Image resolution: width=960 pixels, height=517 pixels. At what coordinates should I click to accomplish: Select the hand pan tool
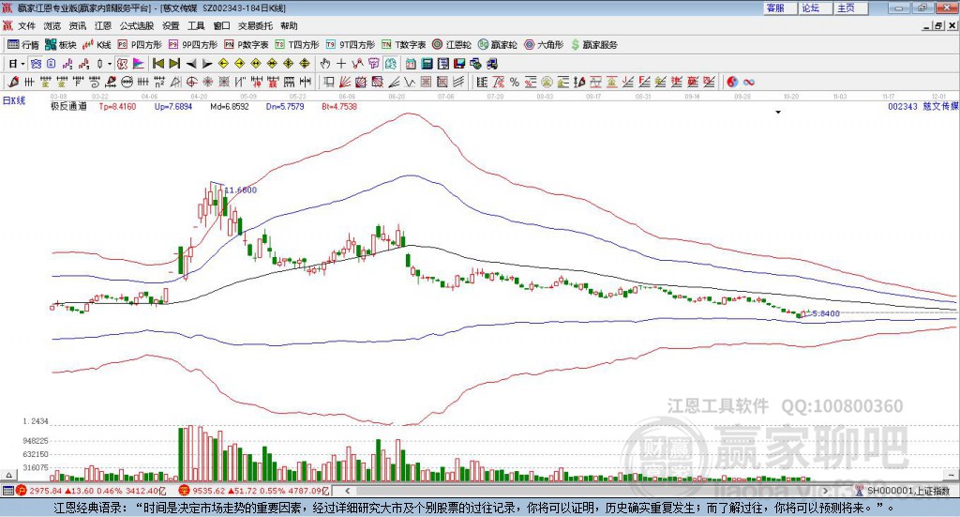325,64
